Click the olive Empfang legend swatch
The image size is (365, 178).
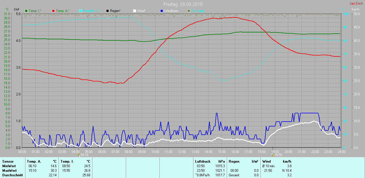[x=188, y=11]
